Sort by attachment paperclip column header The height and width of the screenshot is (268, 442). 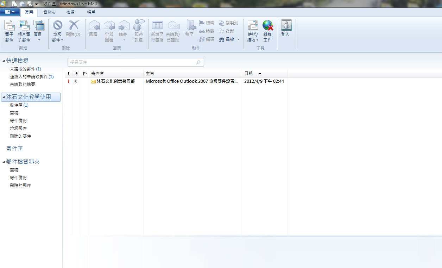(76, 74)
